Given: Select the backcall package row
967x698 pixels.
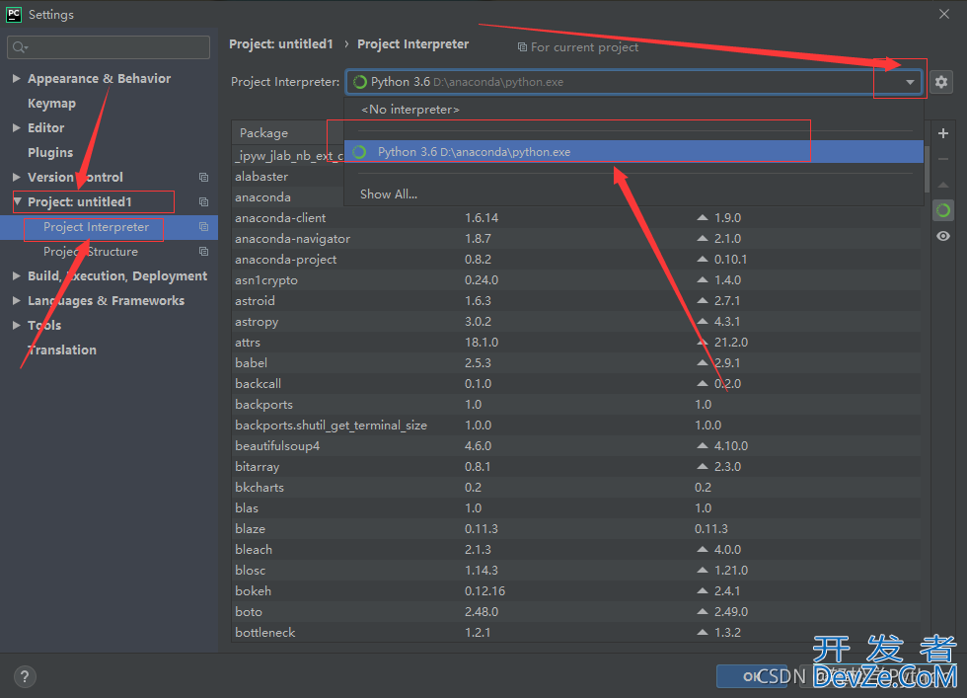Looking at the screenshot, I should click(x=576, y=384).
